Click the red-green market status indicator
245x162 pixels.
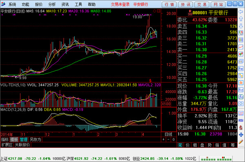coord(216,159)
